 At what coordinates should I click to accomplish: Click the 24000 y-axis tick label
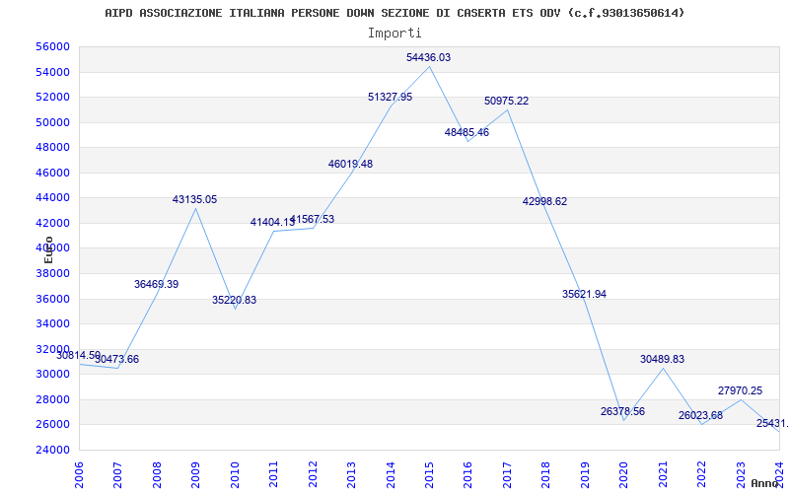52,450
